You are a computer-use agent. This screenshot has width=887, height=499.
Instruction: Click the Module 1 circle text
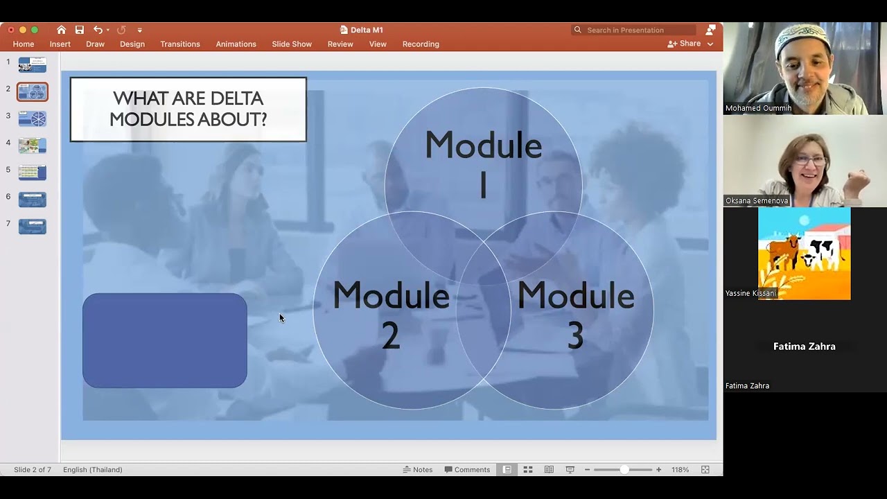(483, 165)
